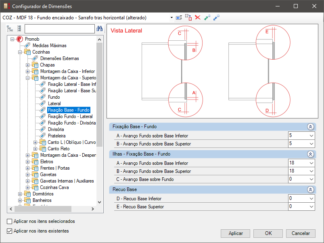Select Montagem da Caixa - Despen tree item

coord(68,155)
